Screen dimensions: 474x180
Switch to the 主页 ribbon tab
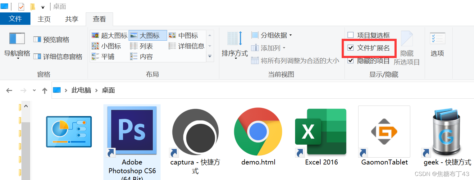[x=44, y=19]
